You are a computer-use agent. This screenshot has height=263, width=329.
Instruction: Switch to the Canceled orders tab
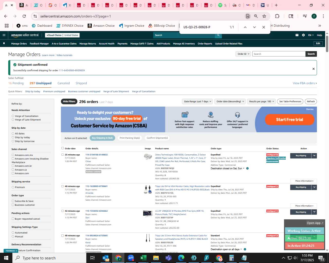pos(63,83)
